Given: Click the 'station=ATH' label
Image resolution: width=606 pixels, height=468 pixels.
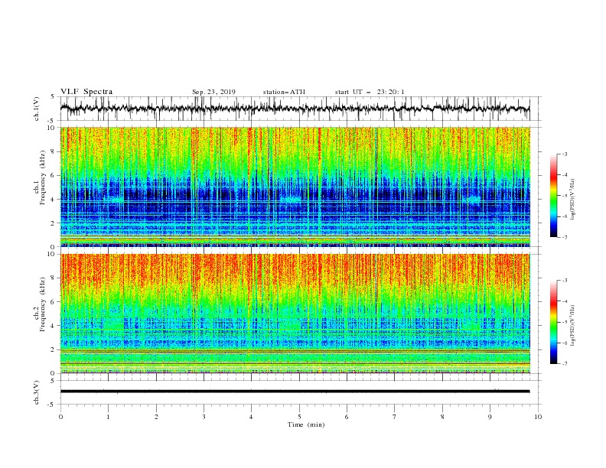Looking at the screenshot, I should click(x=284, y=92).
